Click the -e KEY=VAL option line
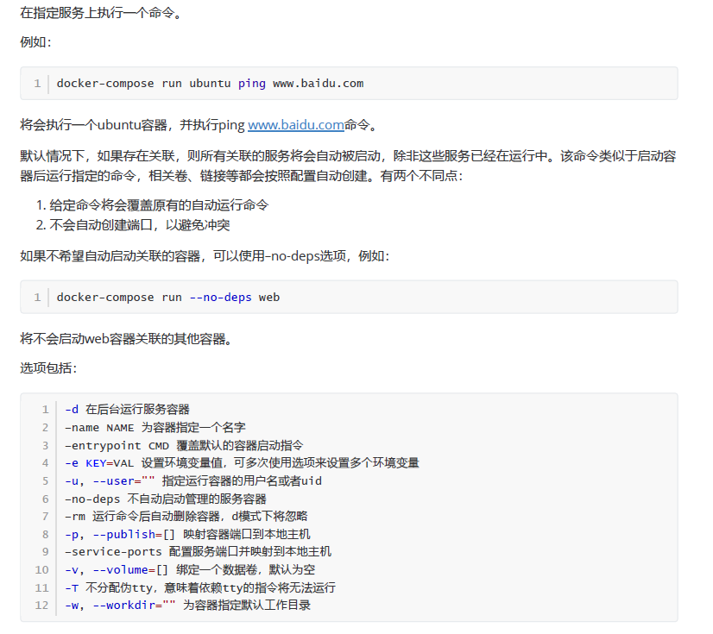 (x=242, y=463)
